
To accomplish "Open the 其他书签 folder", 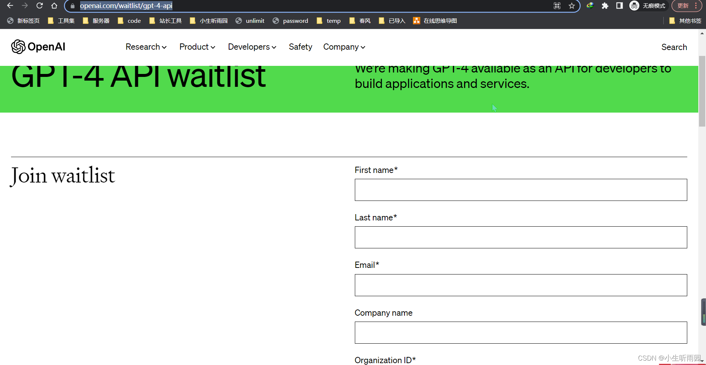I will (x=685, y=21).
